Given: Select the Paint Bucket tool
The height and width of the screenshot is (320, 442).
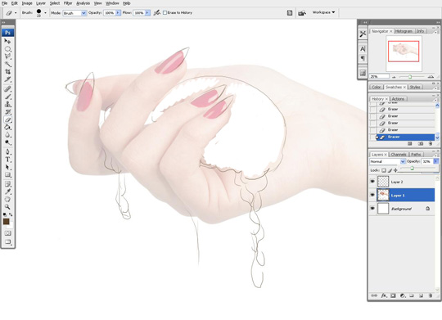Looking at the screenshot, I should 7,127.
